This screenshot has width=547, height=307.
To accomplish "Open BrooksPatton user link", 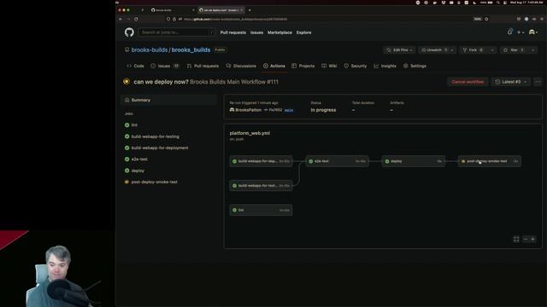I will [x=248, y=110].
